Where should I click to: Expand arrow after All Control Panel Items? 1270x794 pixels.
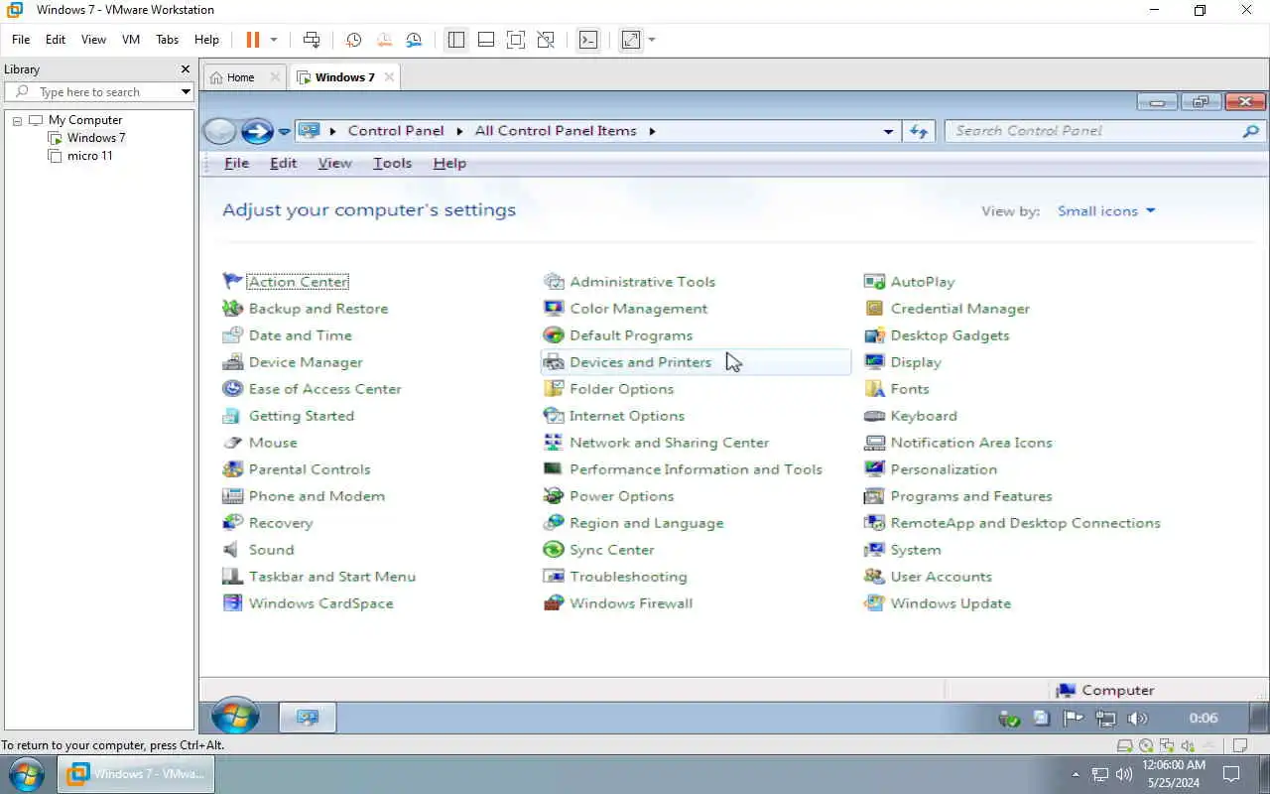click(x=652, y=131)
